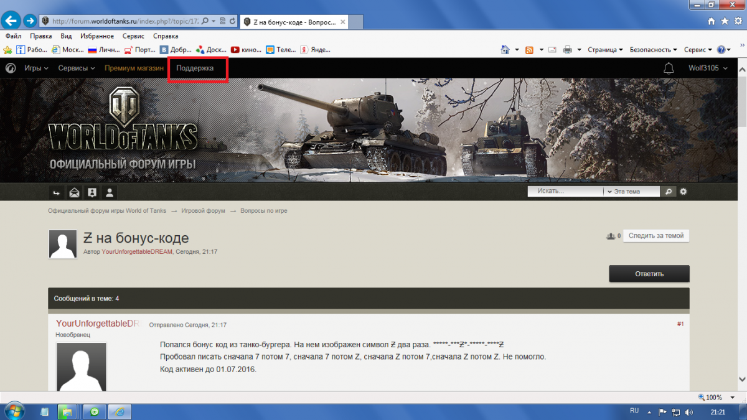Screen dimensions: 747x420
Task: Open the 'Моск...' favorite
Action: coord(67,50)
